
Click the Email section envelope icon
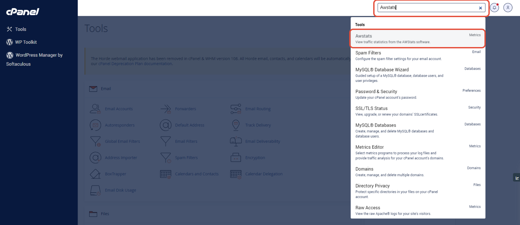tap(93, 89)
